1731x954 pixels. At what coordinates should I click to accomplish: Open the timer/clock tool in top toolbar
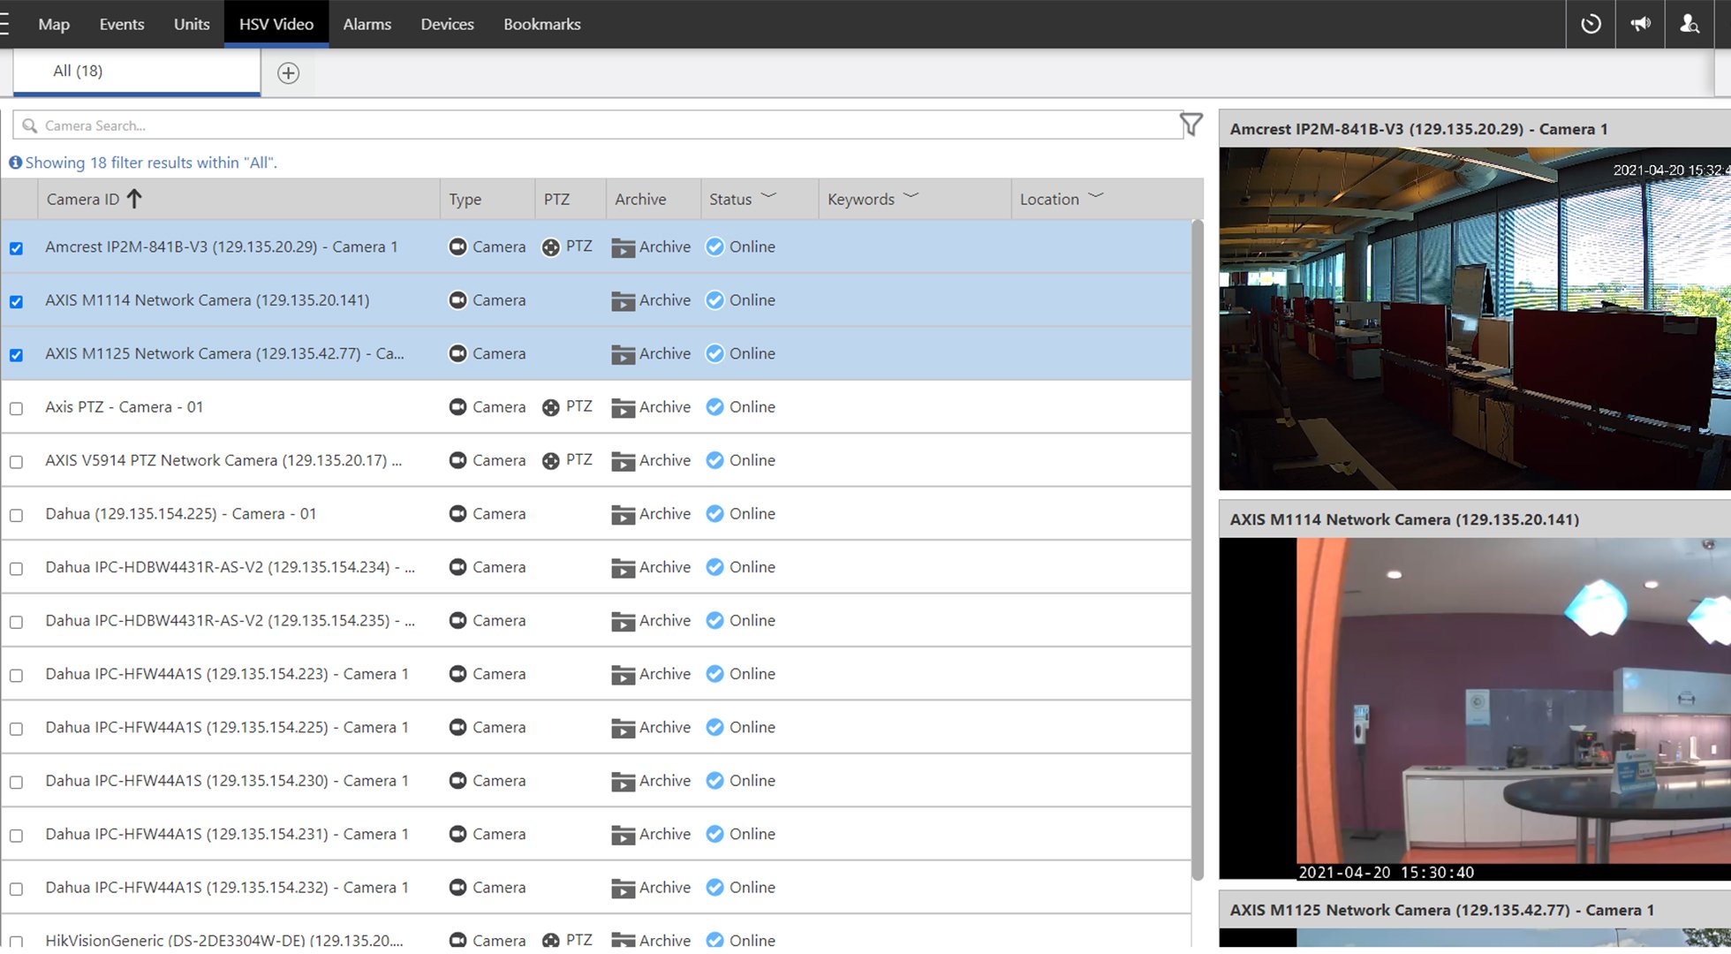click(x=1591, y=24)
